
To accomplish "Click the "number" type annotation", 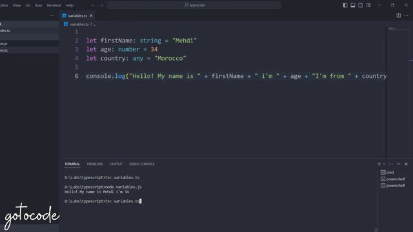I will click(x=129, y=49).
